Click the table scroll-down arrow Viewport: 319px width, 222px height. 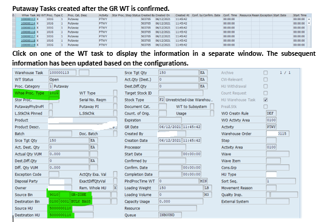pyautogui.click(x=309, y=23)
